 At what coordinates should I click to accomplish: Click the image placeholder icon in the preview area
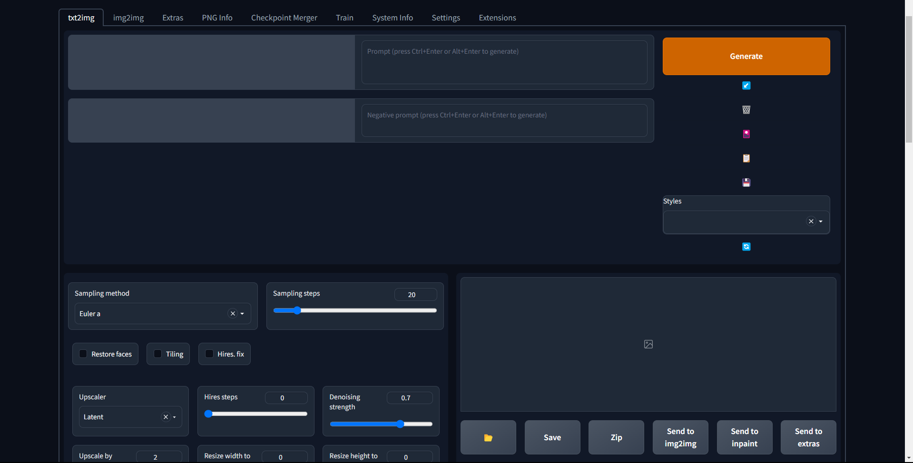tap(648, 344)
